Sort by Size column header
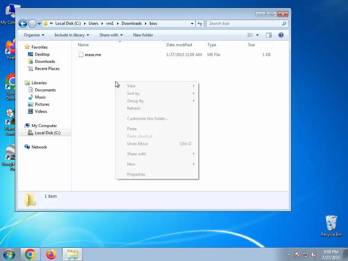The image size is (348, 261). [x=259, y=45]
